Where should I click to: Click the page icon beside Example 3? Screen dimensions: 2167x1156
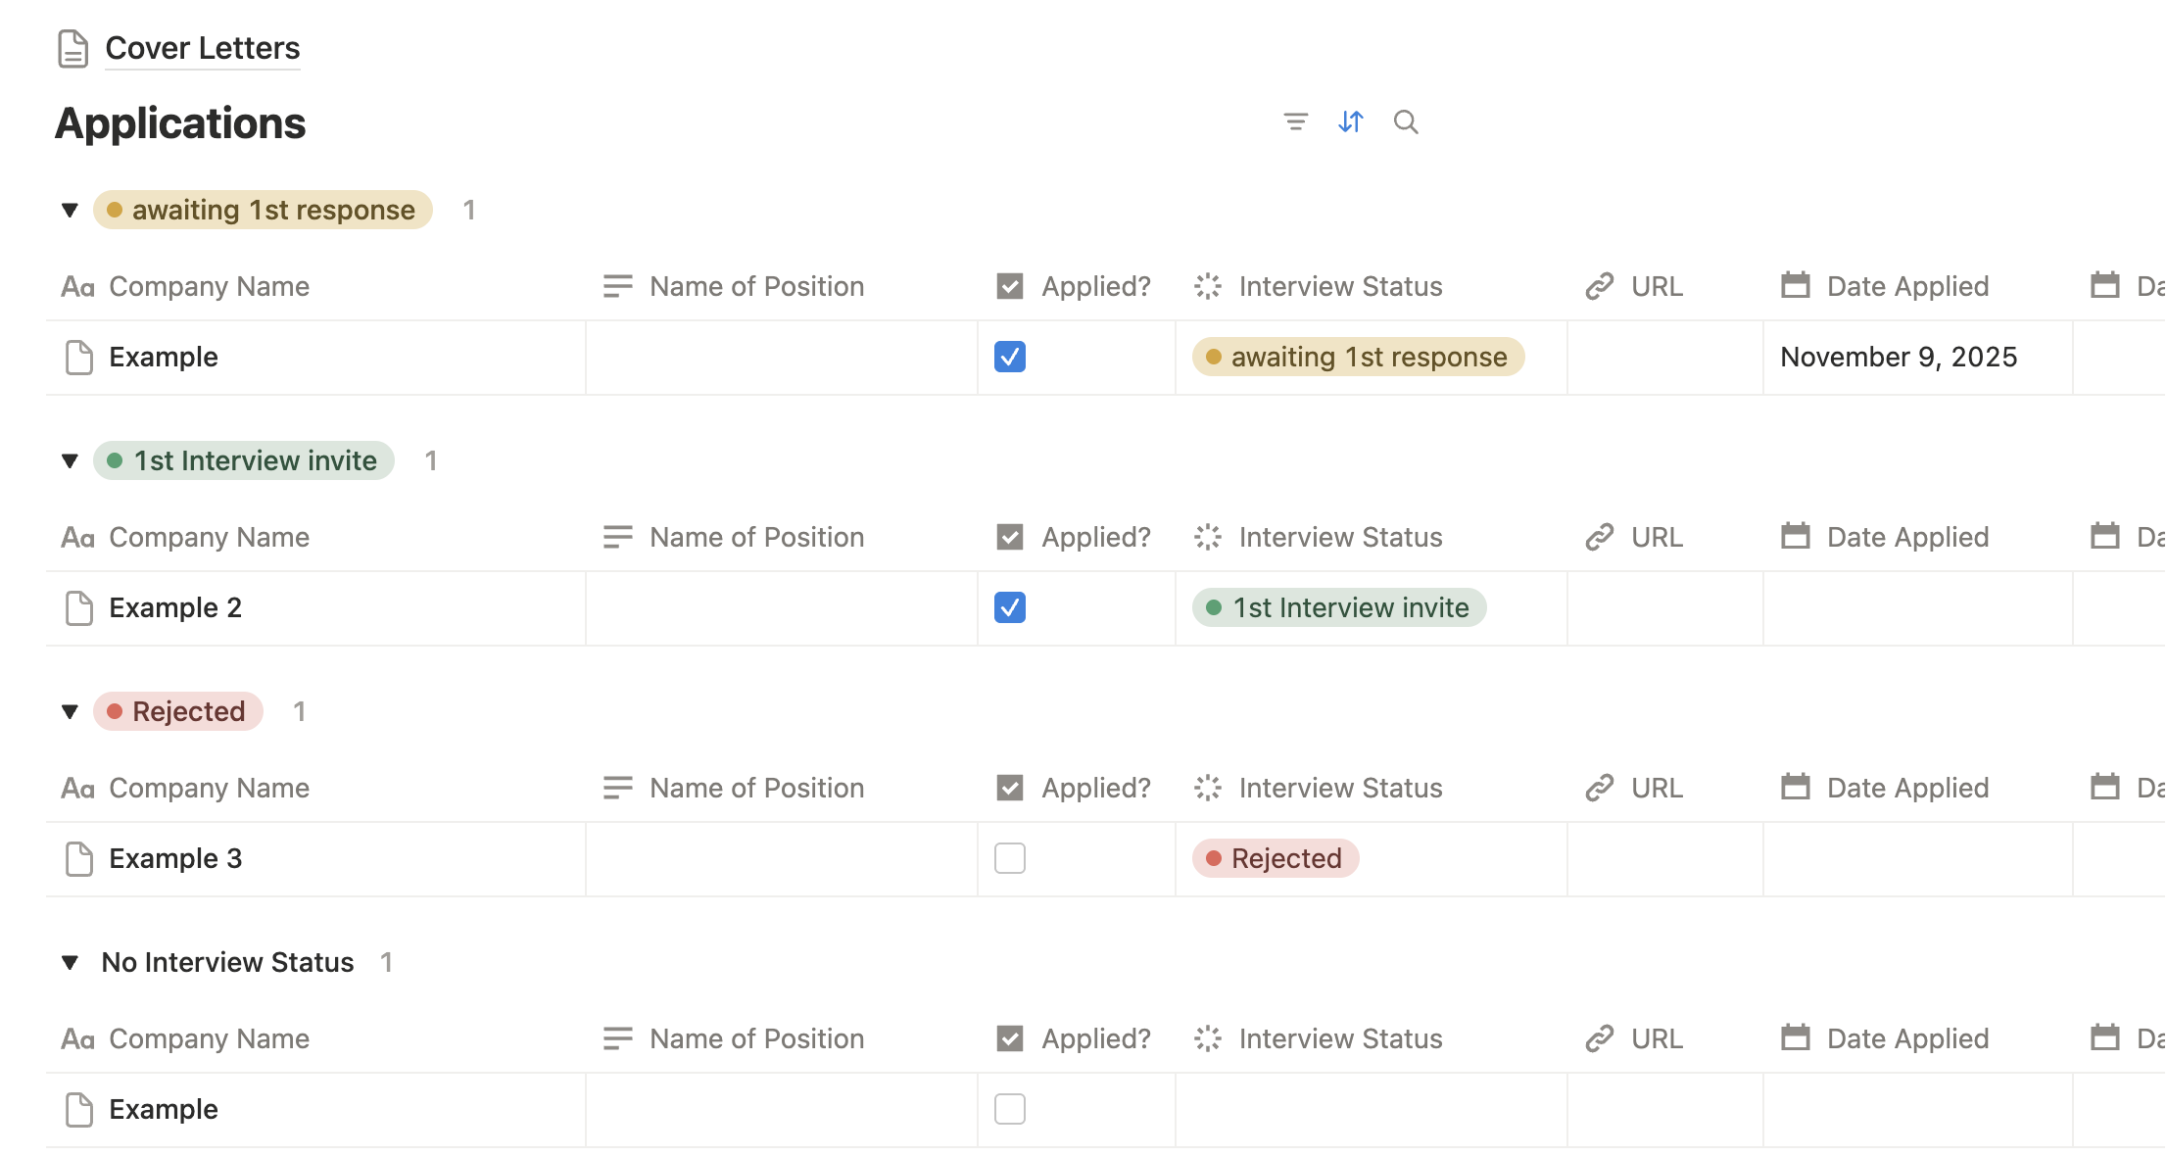78,858
